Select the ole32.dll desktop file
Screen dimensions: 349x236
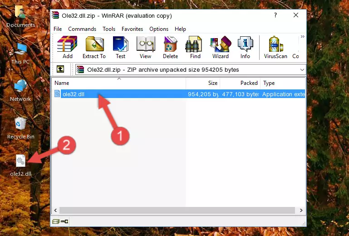pyautogui.click(x=21, y=165)
